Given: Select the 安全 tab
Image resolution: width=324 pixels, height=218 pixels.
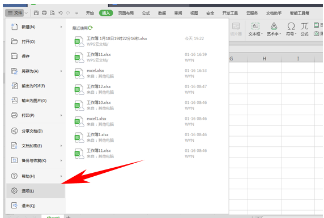Looking at the screenshot, I should pyautogui.click(x=210, y=13).
